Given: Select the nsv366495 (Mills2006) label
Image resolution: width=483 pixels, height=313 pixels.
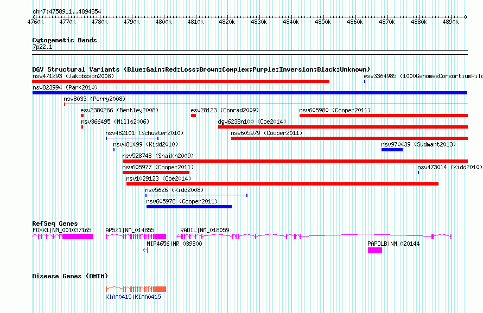Looking at the screenshot, I should (x=115, y=122).
